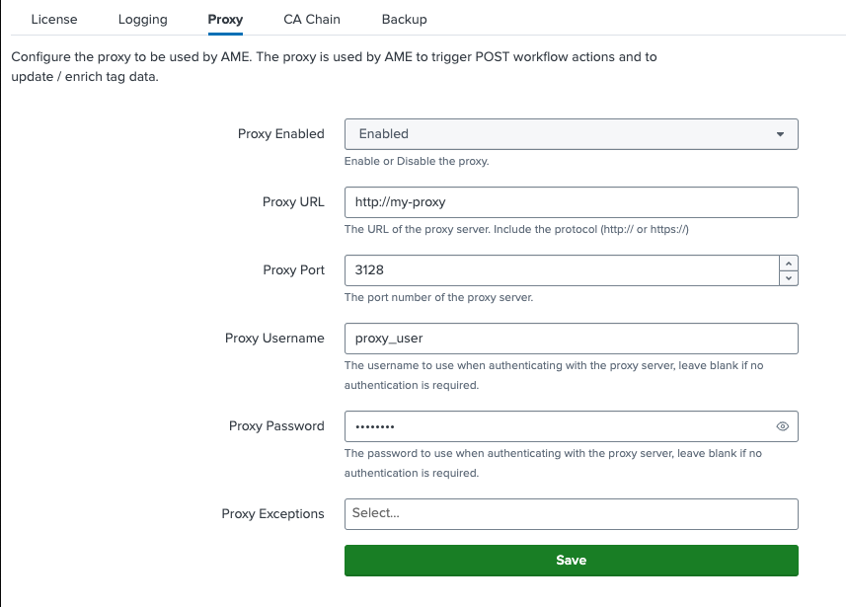
Task: Switch to the Backup tab
Action: click(402, 19)
